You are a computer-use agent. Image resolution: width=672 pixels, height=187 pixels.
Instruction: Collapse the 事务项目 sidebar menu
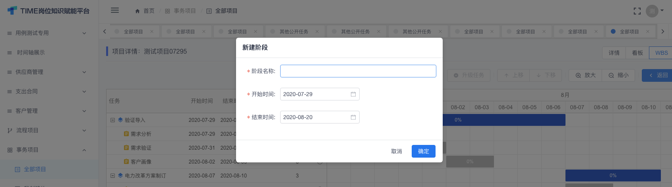(49, 150)
